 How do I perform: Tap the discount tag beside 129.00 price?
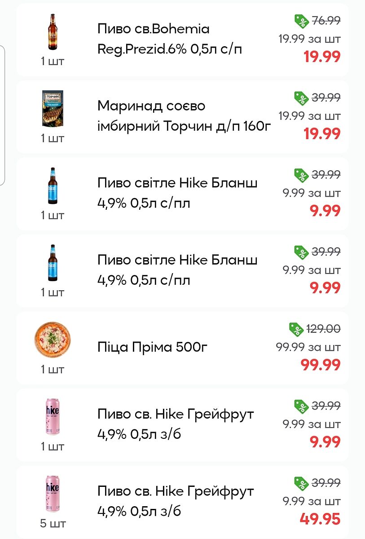tap(296, 329)
